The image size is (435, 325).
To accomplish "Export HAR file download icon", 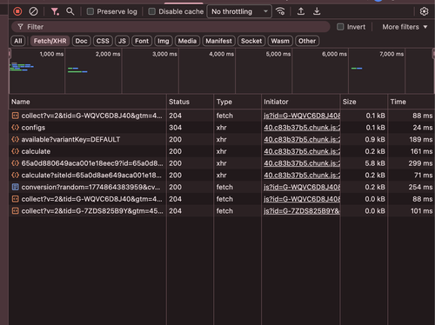I will 317,11.
